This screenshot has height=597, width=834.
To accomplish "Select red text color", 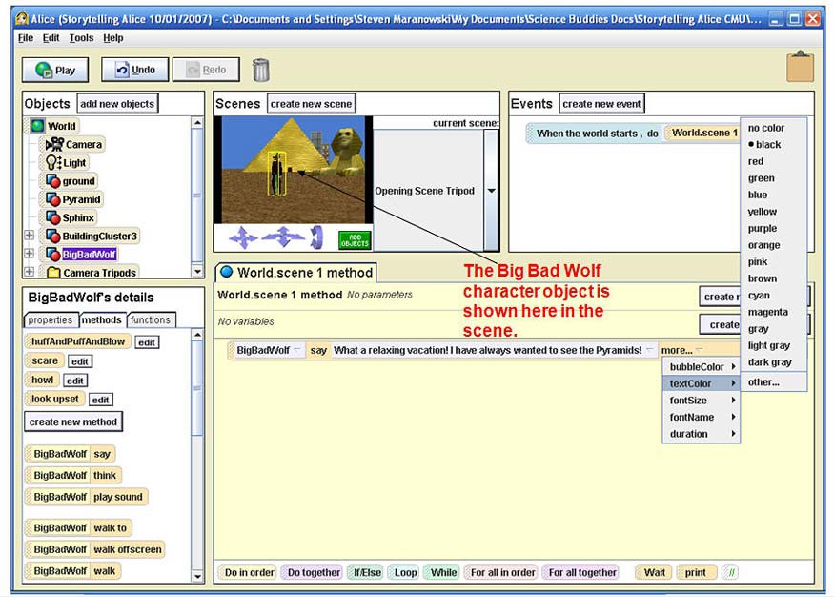I will pos(774,161).
